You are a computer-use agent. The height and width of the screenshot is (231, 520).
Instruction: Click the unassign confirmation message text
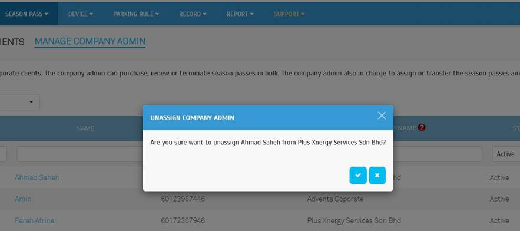(x=268, y=143)
